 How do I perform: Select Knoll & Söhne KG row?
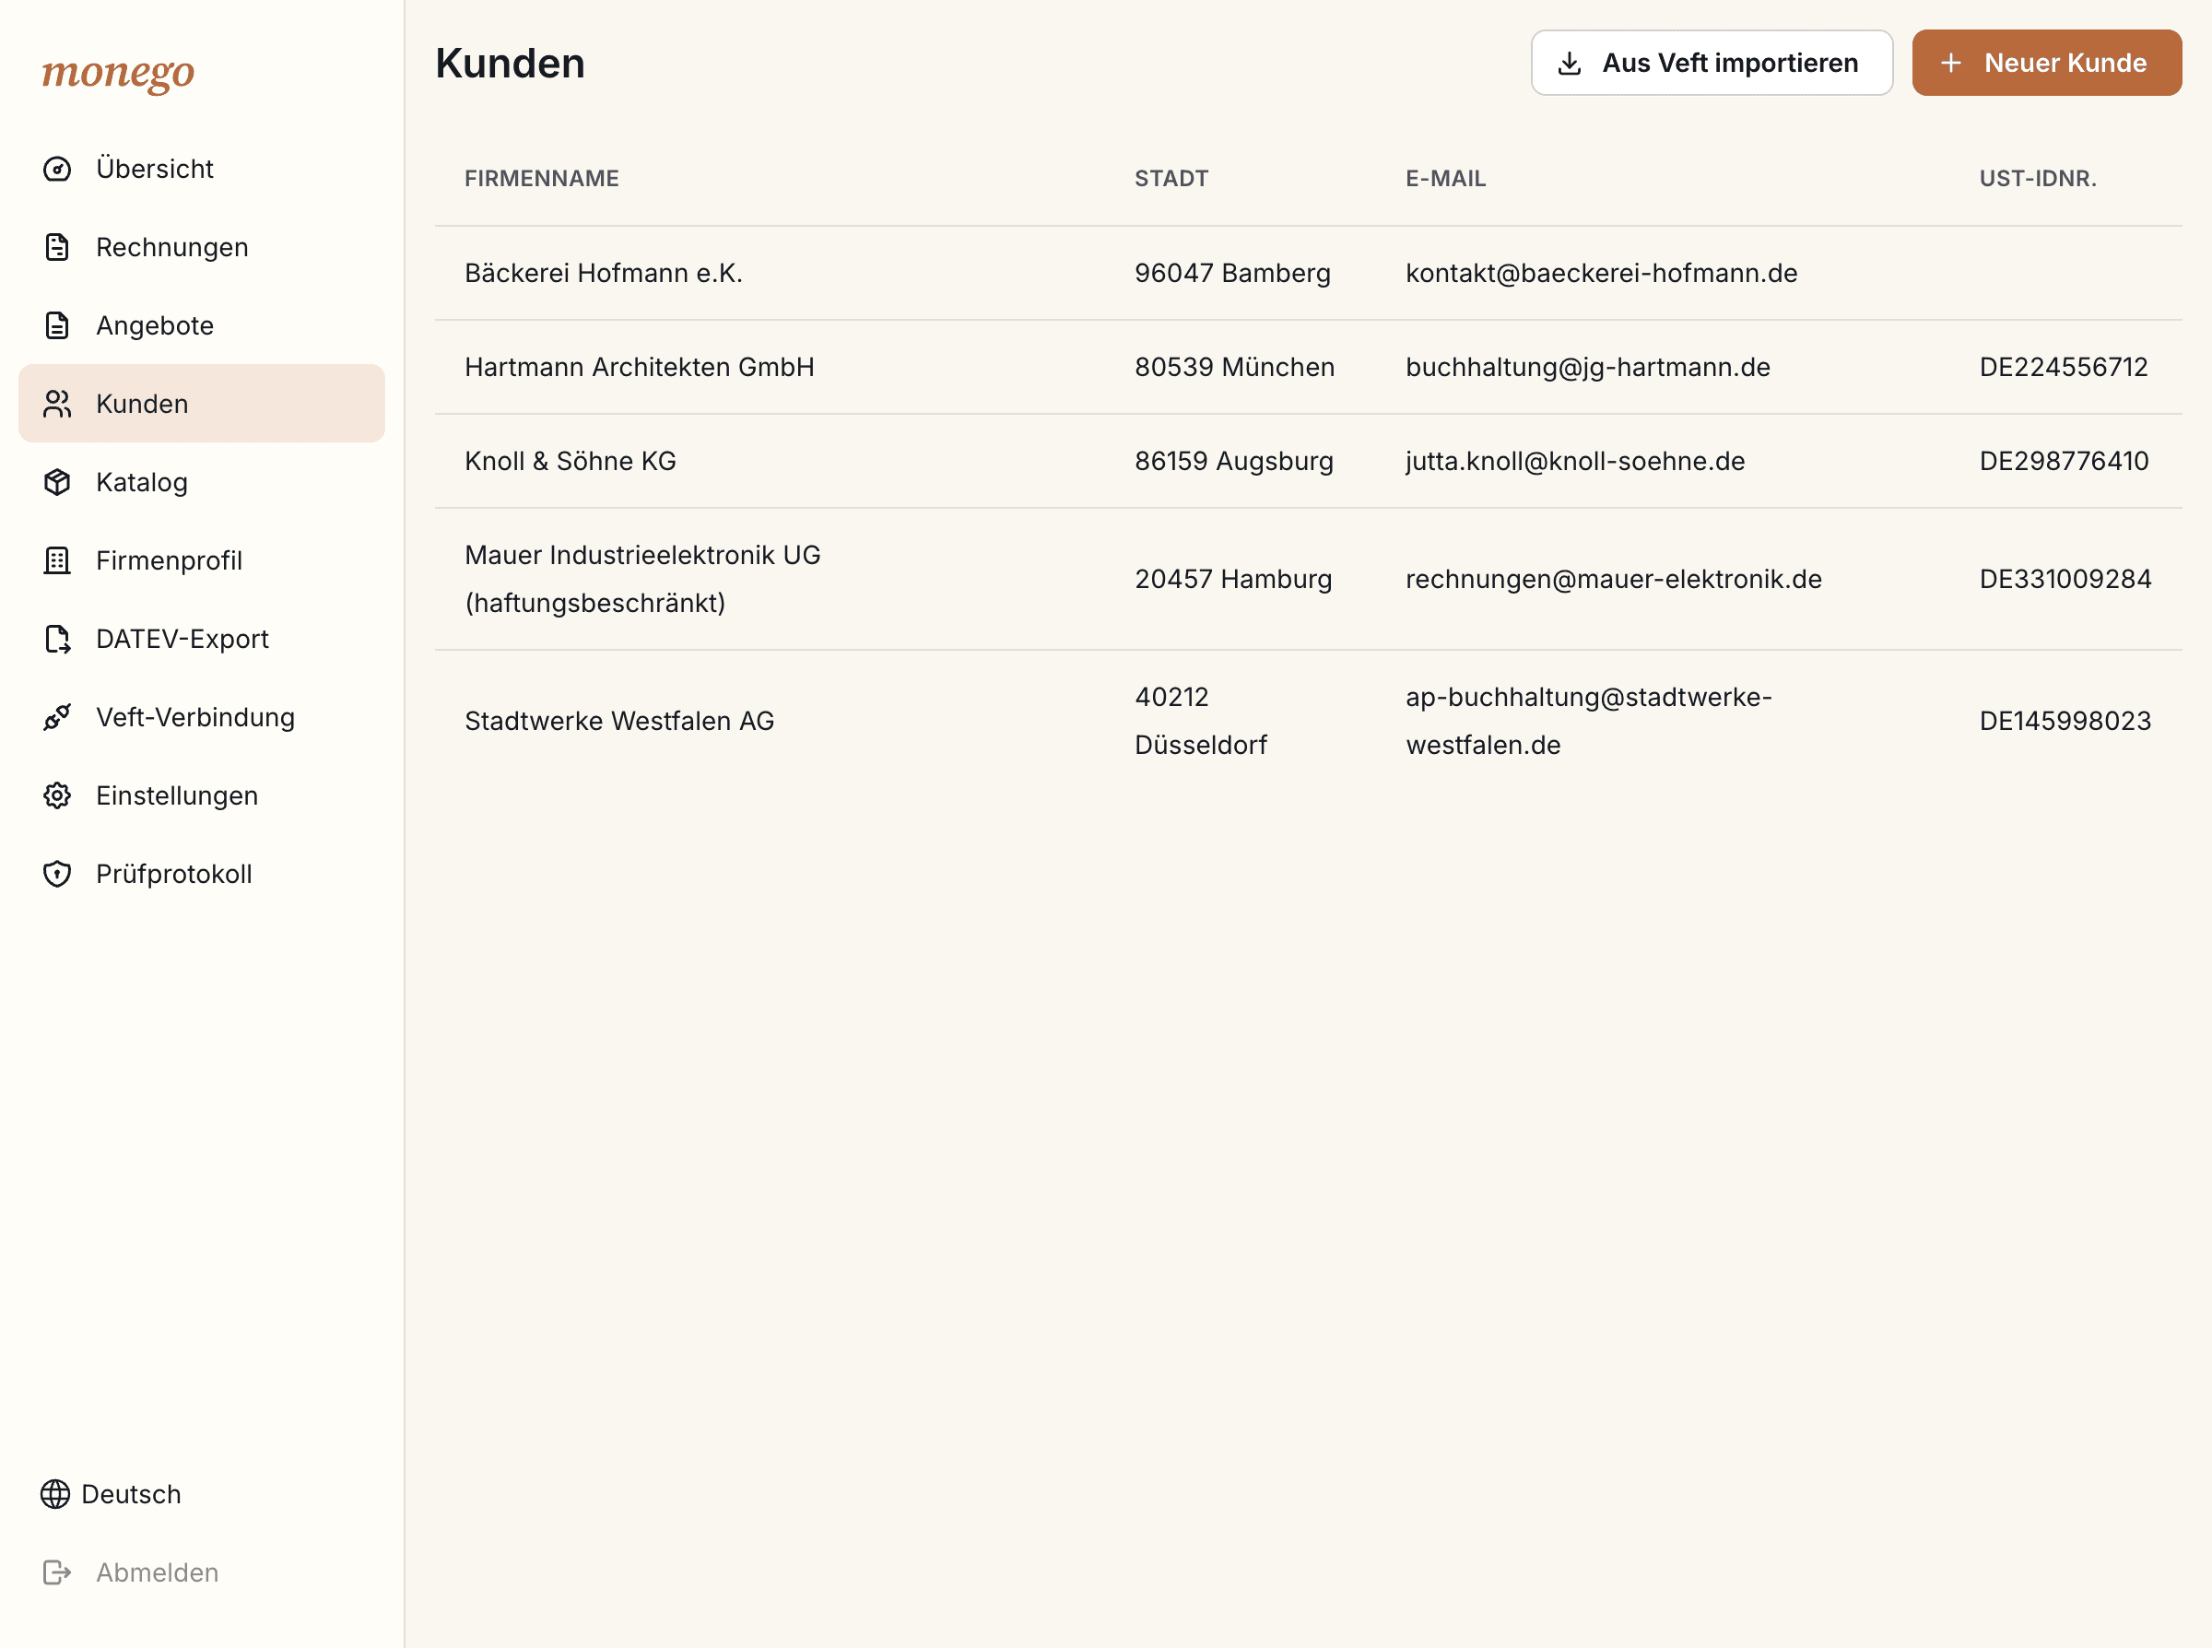pos(1309,461)
